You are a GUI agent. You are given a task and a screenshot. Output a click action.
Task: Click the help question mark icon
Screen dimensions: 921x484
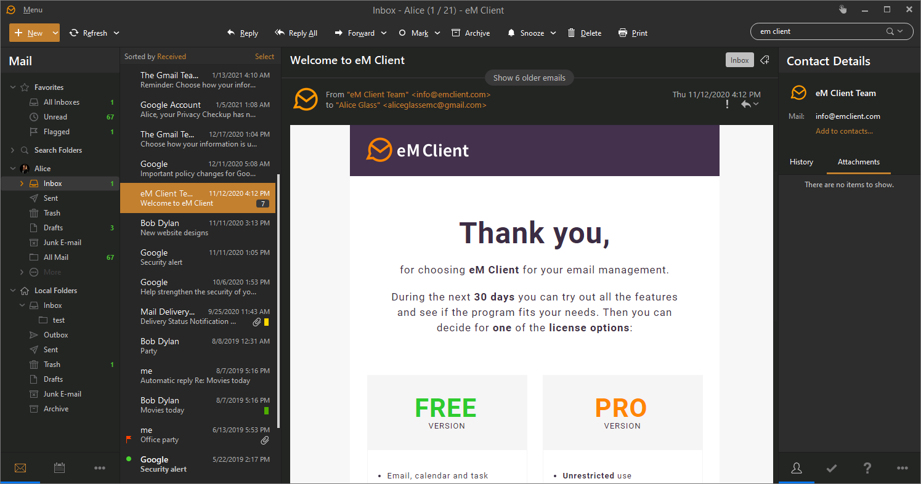click(867, 468)
